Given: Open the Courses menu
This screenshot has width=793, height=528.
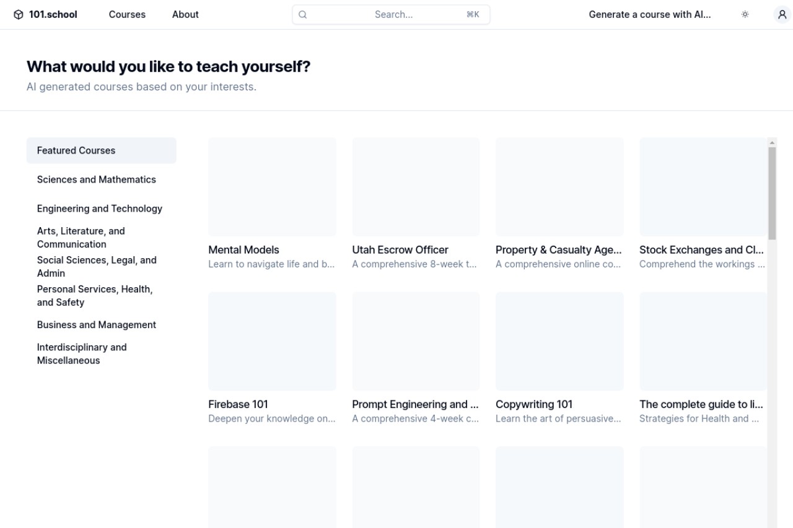Looking at the screenshot, I should (x=127, y=14).
